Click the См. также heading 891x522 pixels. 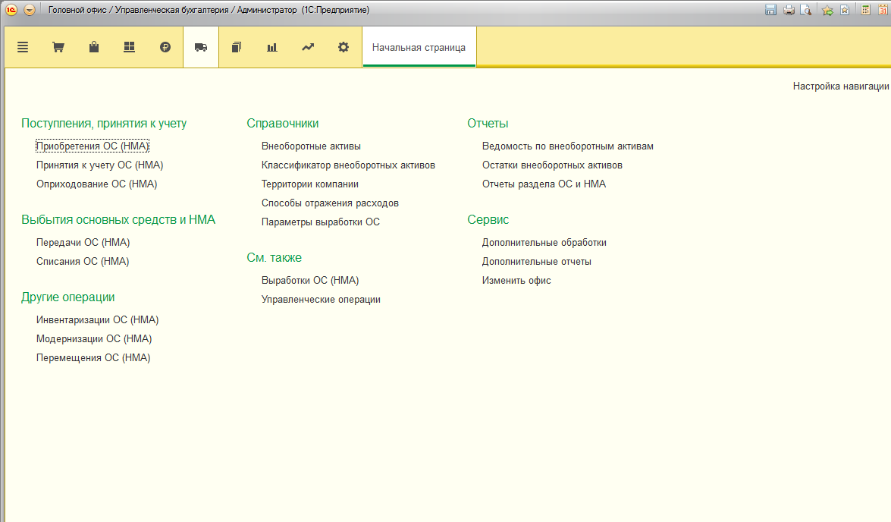coord(274,258)
